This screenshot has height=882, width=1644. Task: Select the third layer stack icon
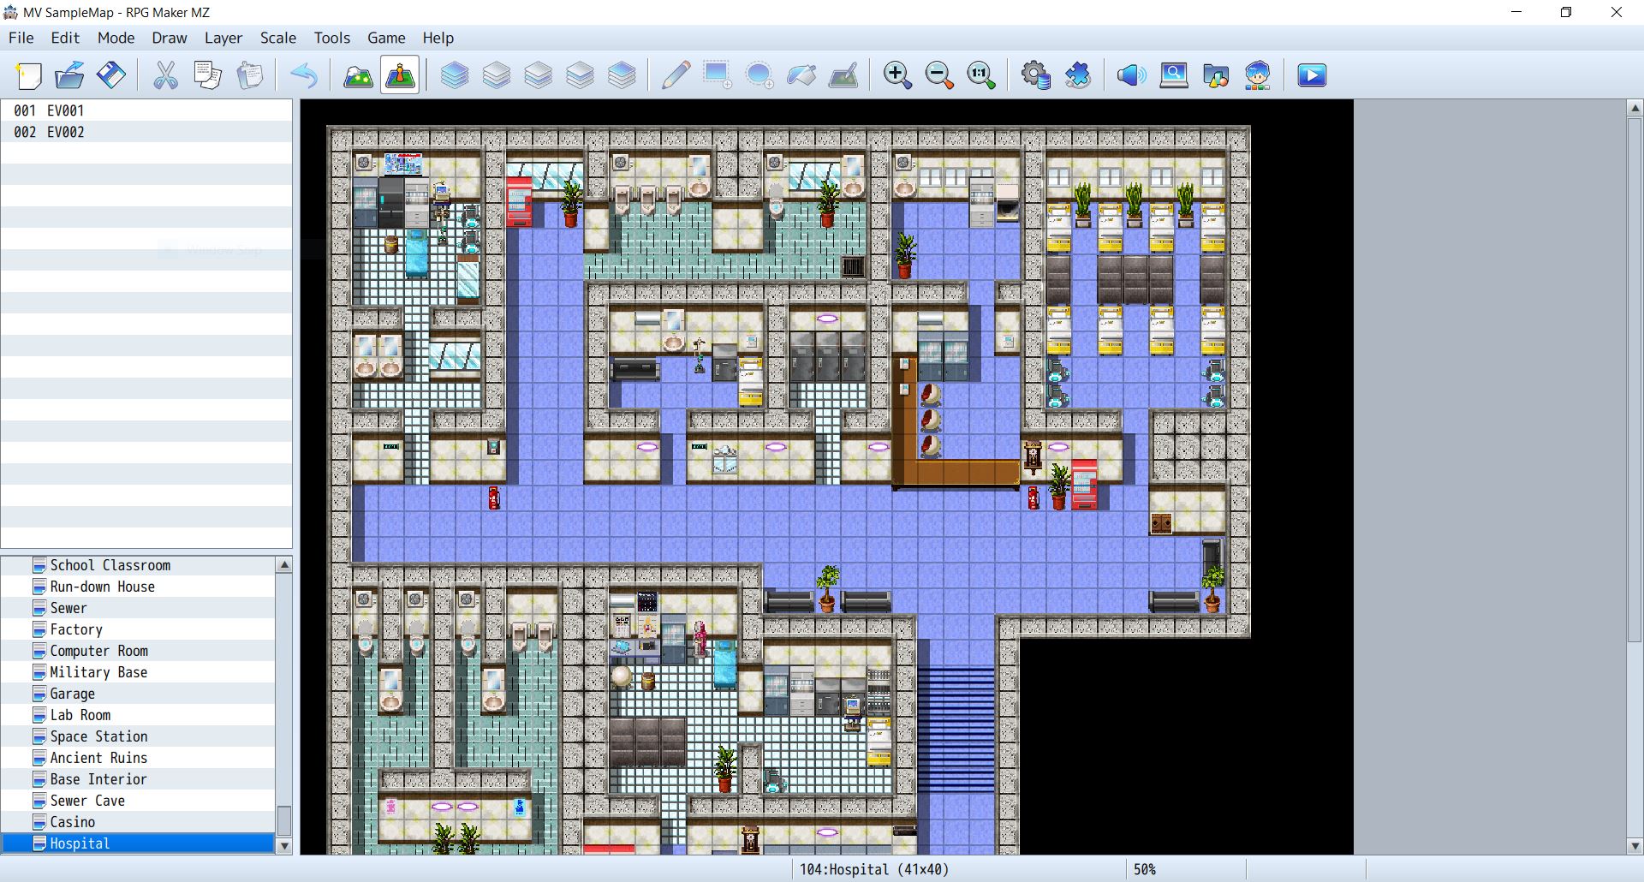(538, 75)
